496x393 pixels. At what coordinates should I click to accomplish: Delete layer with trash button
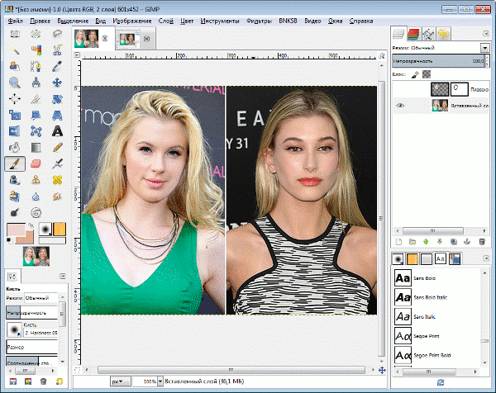[482, 242]
